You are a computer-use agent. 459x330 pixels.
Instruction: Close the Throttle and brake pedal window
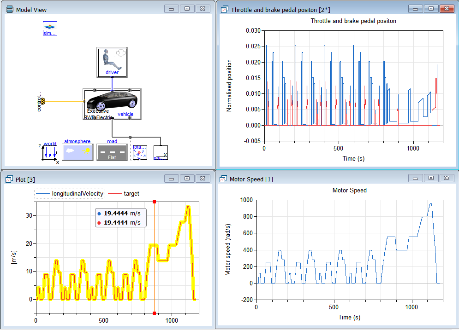pos(447,9)
